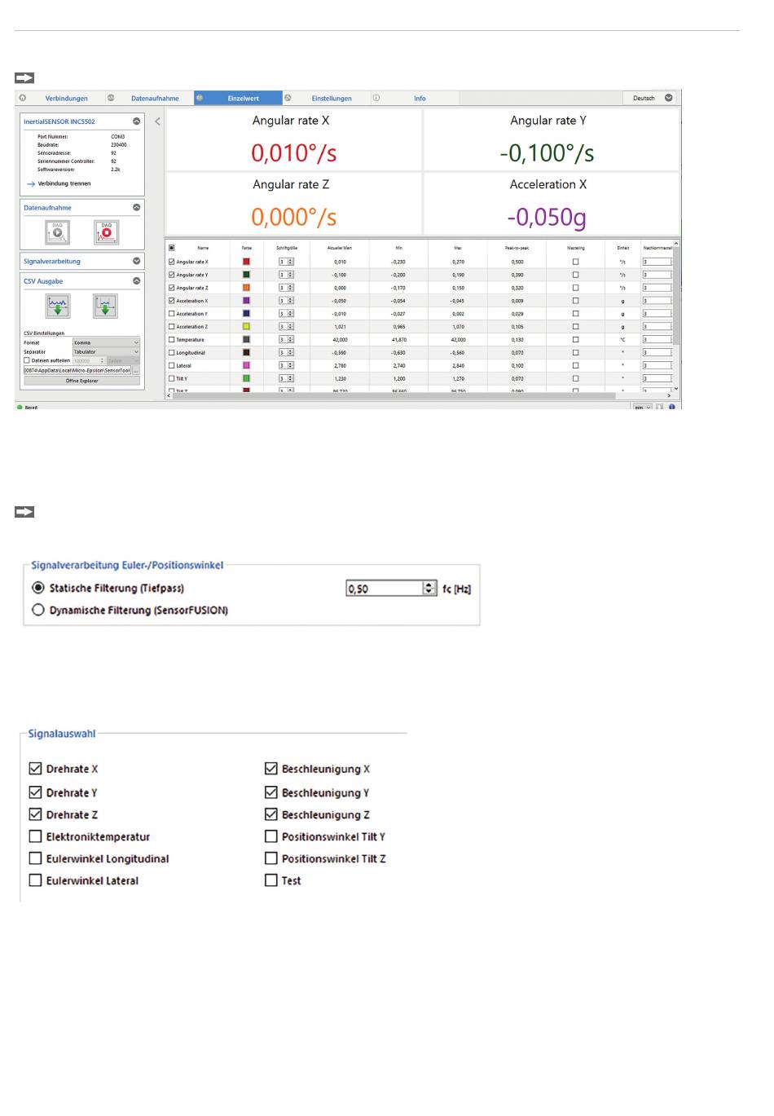The image size is (774, 1116).
Task: Check the Elektroniktemperatur signal checkbox
Action: [35, 836]
